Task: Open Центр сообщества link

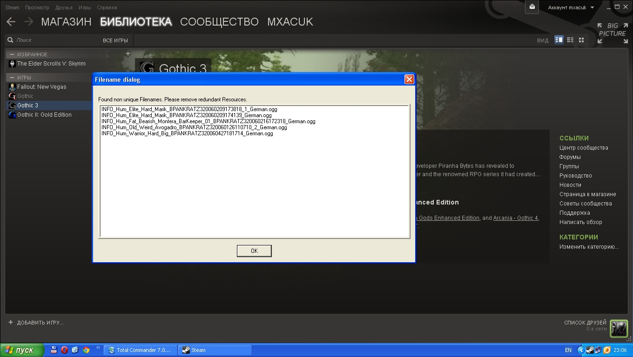Action: tap(584, 148)
